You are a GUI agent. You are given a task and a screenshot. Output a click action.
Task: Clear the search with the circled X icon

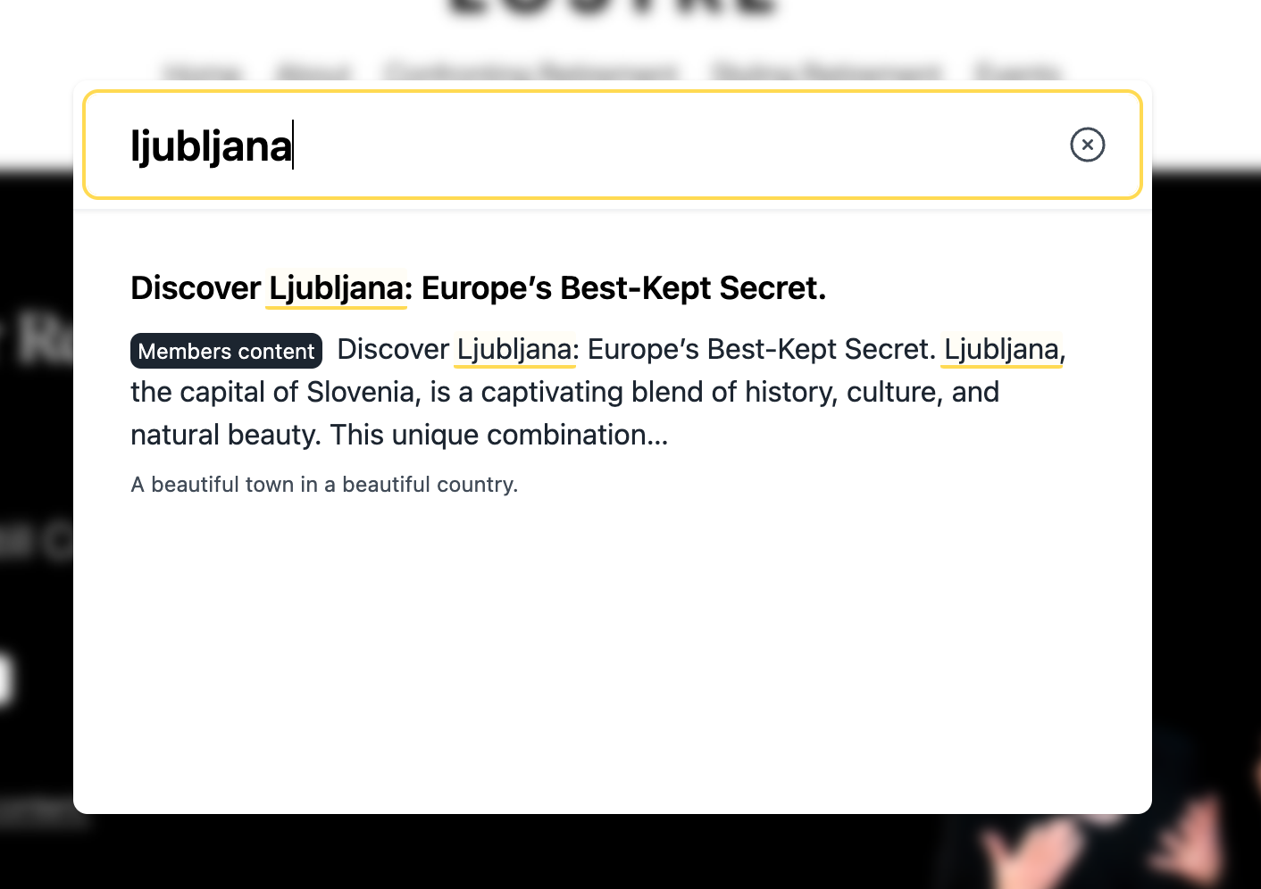tap(1087, 145)
